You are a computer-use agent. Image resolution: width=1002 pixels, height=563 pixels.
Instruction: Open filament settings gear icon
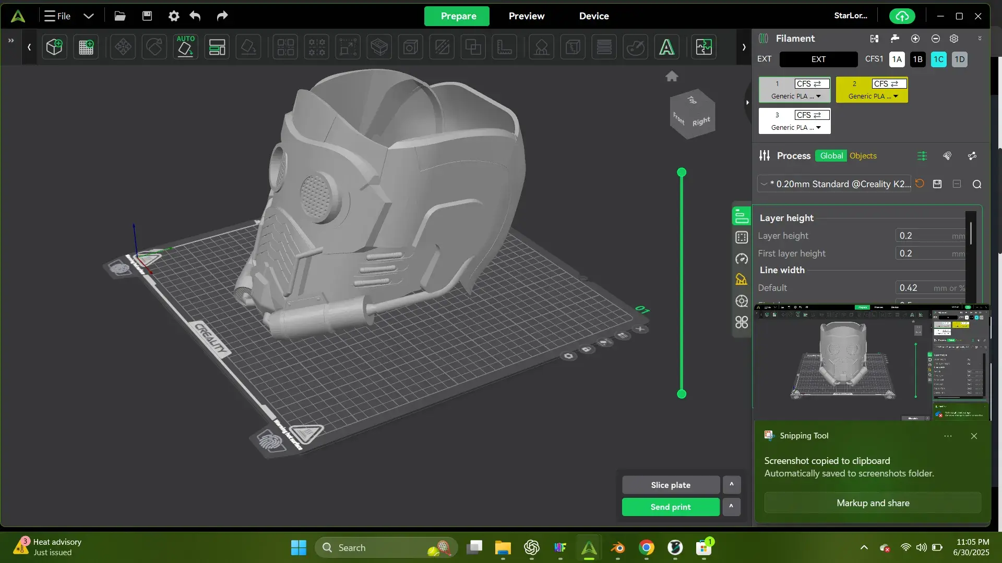pos(954,39)
